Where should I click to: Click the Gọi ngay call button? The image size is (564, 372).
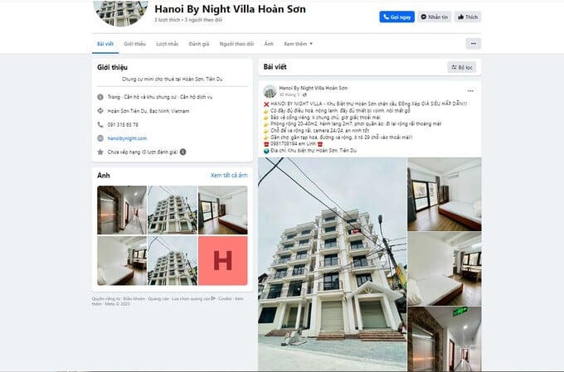coord(396,17)
